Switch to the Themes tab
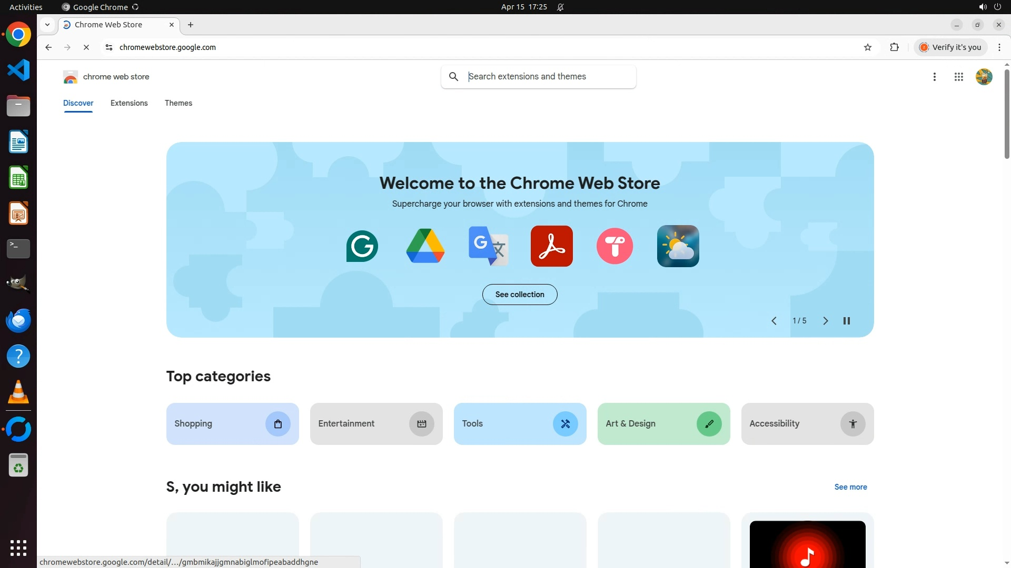Screen dimensions: 1011x568 178,103
